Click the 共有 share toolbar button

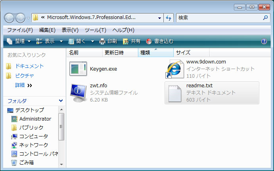point(132,41)
